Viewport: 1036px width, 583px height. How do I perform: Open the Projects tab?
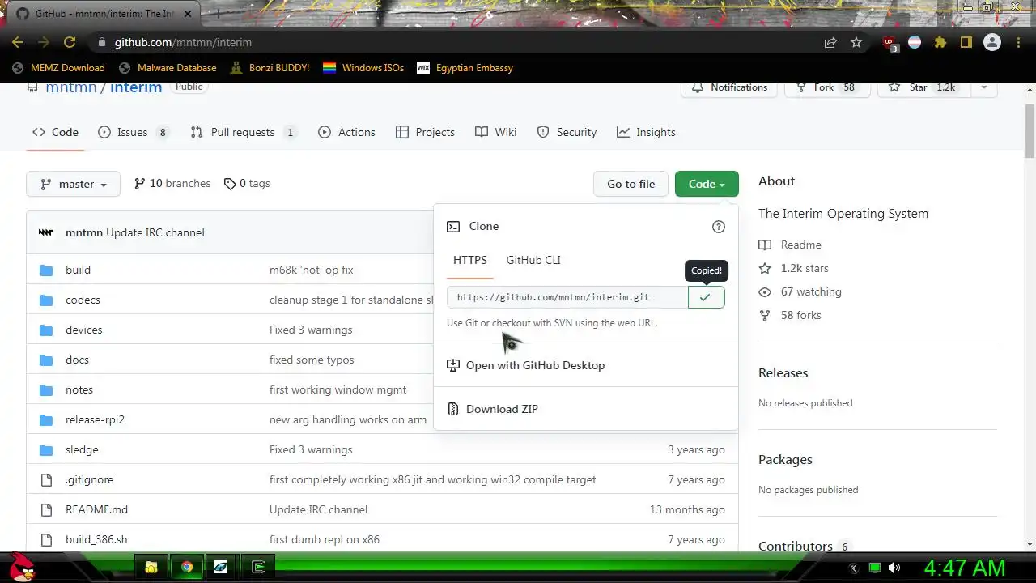[425, 132]
